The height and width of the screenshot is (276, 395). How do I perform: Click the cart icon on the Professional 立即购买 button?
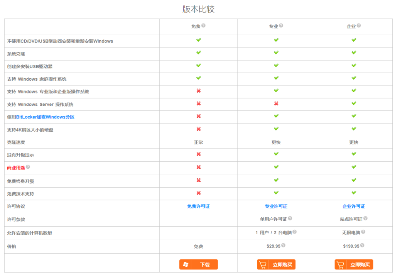[263, 264]
